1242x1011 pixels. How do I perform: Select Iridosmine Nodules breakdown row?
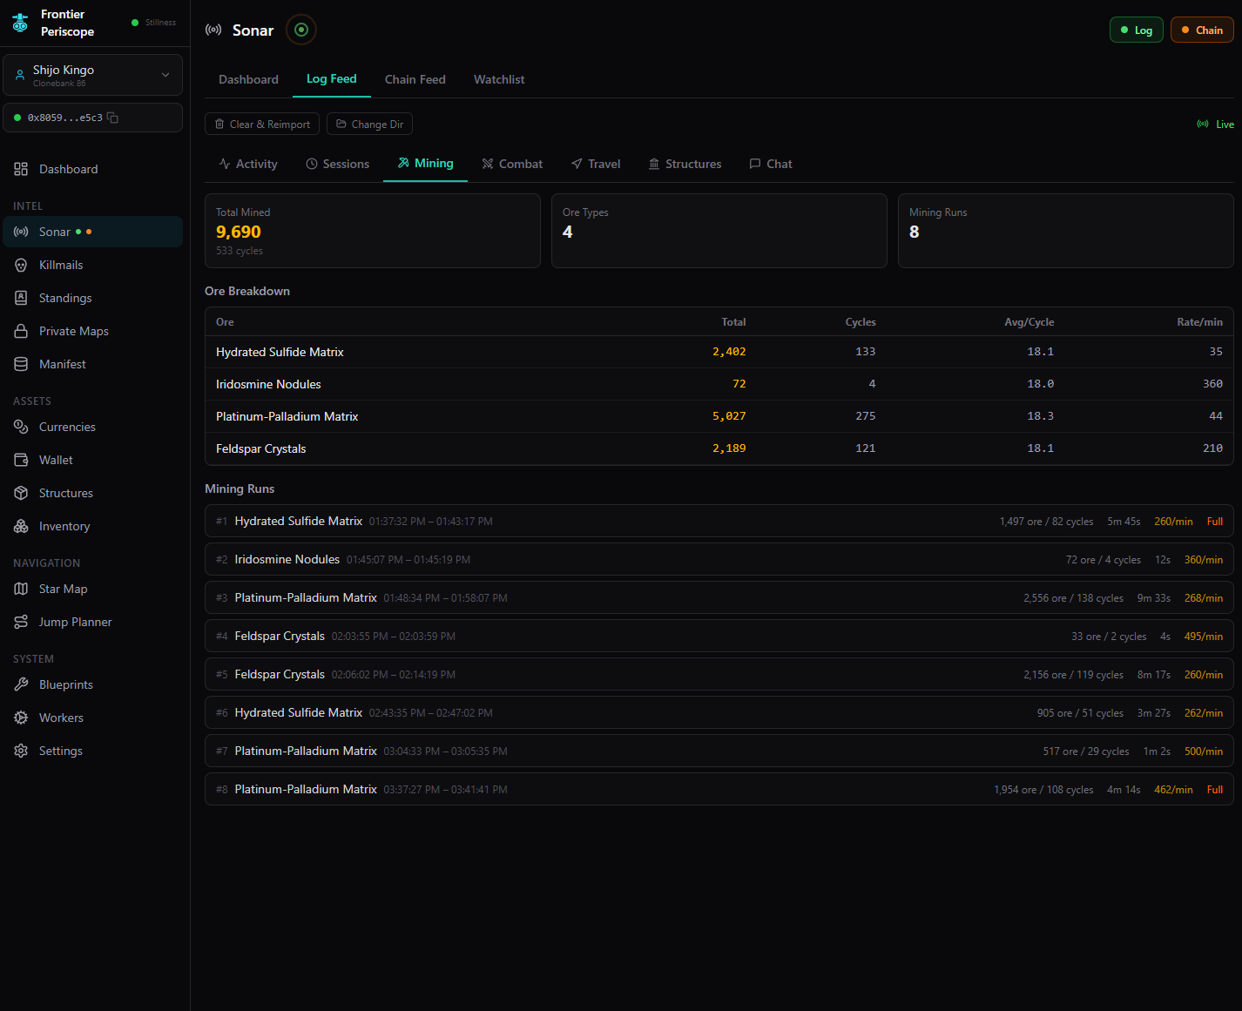tap(719, 384)
